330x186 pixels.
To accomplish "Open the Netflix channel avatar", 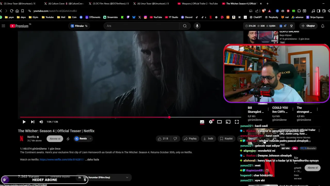I will pos(22,139).
